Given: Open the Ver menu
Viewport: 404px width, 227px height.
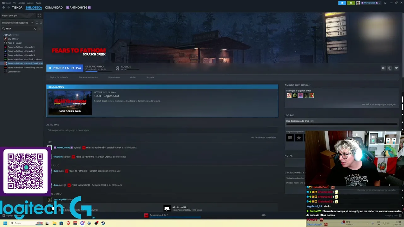Looking at the screenshot, I should (x=15, y=3).
